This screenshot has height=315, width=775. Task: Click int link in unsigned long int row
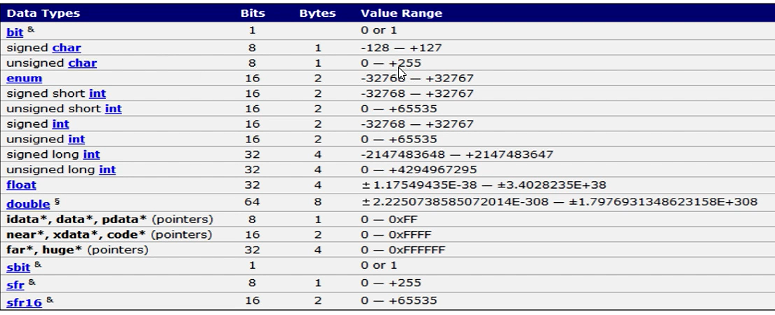coord(107,170)
